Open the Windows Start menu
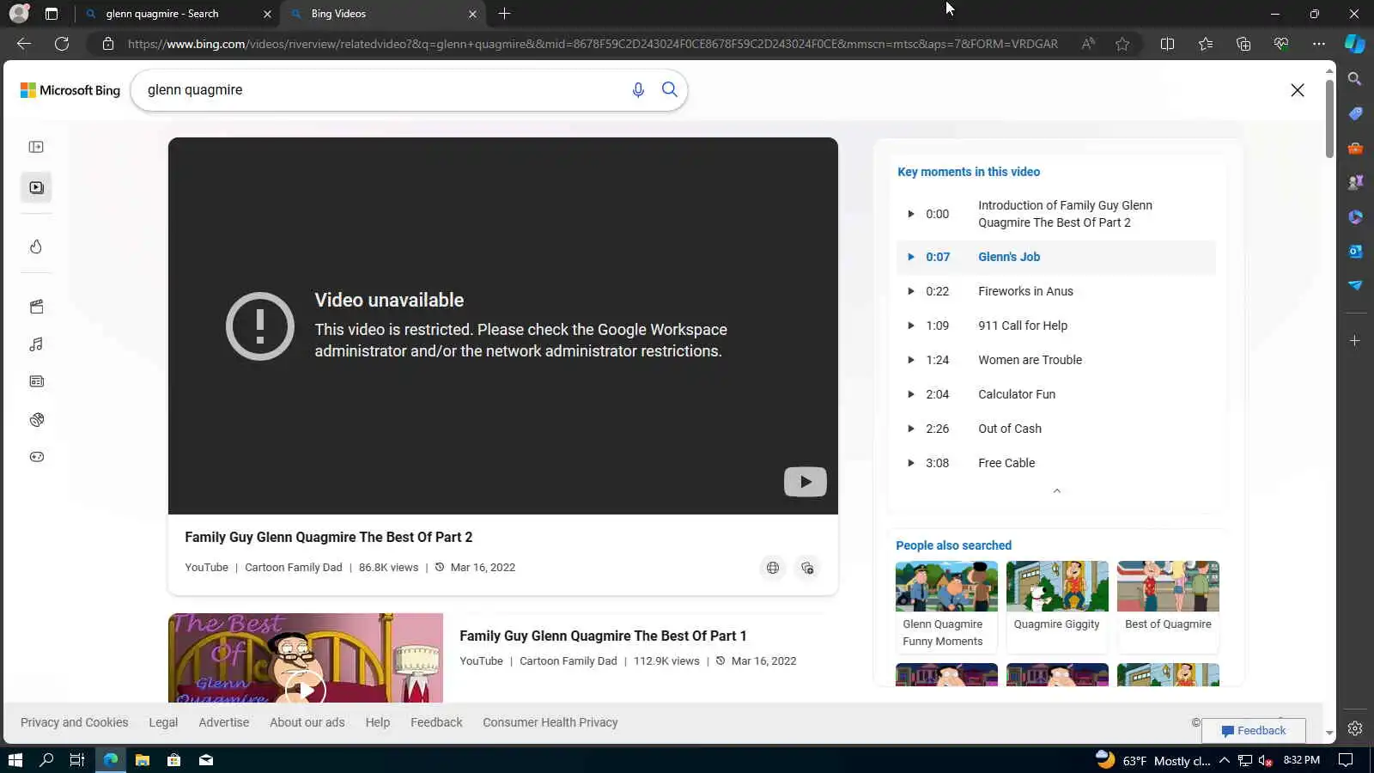 click(15, 760)
